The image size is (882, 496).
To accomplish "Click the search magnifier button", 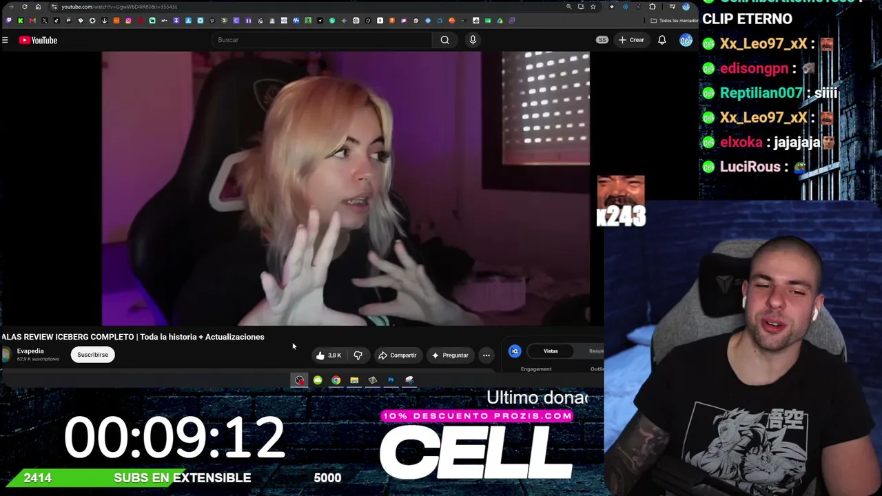I will [x=445, y=40].
